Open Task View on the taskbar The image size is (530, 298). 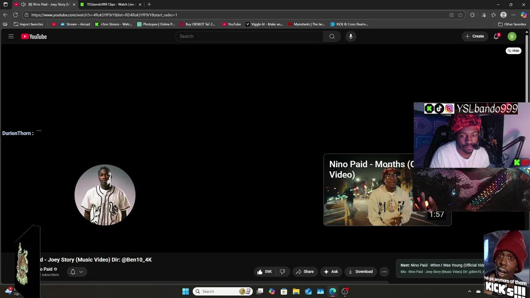point(260,291)
